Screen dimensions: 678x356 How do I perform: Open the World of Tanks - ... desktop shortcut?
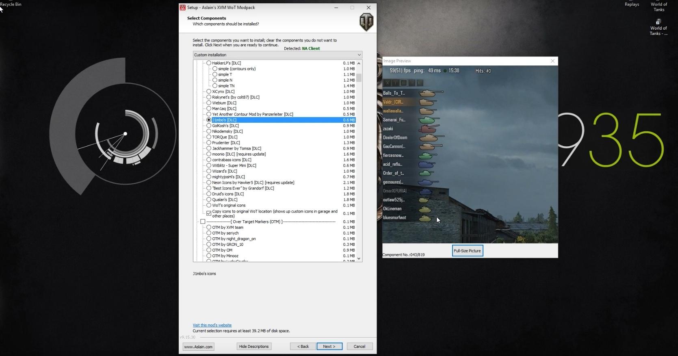pos(659,27)
